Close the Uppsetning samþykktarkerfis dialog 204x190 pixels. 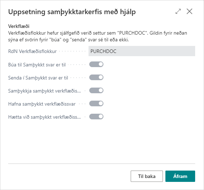tap(189, 11)
